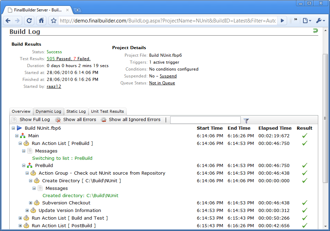Select the Update Version Information row label

70,210
